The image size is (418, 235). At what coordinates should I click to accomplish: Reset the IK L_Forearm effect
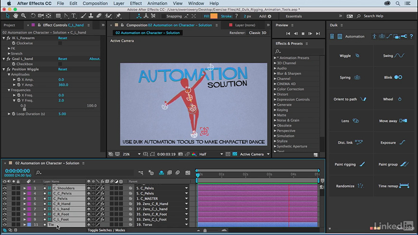tap(63, 38)
